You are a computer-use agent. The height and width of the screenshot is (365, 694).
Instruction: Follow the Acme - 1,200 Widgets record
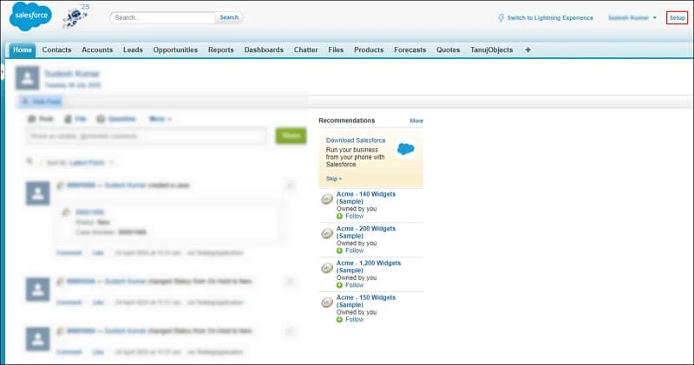pyautogui.click(x=354, y=285)
